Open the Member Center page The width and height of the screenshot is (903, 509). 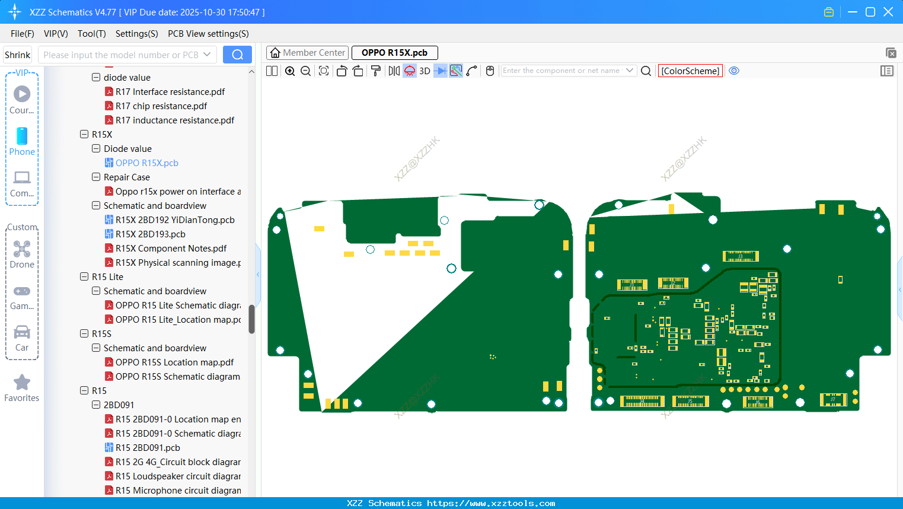(307, 53)
